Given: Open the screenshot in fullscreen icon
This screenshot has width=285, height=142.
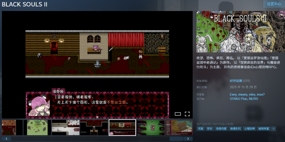Looking at the screenshot, I should point(187,114).
